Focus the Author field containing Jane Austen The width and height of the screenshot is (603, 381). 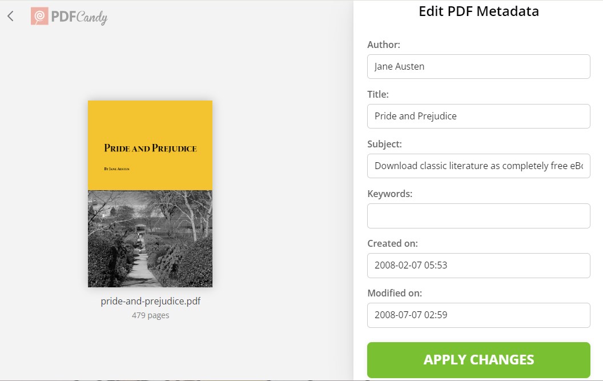point(478,66)
